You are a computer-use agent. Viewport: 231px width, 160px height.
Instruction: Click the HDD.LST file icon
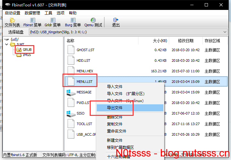click(71, 60)
